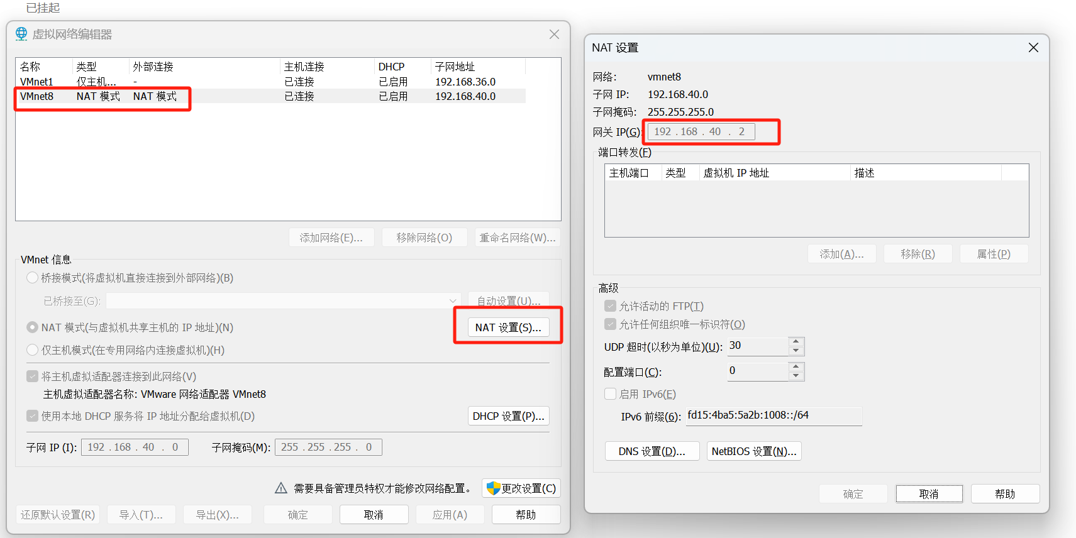This screenshot has width=1076, height=538.
Task: Click 取消 in the Virtual Network Editor
Action: pyautogui.click(x=374, y=515)
